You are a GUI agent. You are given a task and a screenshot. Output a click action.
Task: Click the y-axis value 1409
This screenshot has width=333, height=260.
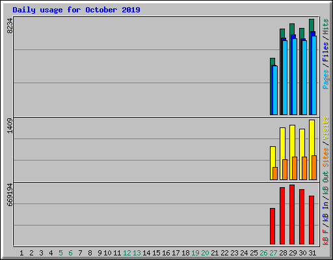(x=10, y=125)
